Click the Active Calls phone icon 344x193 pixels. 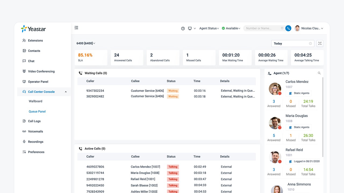(x=80, y=149)
